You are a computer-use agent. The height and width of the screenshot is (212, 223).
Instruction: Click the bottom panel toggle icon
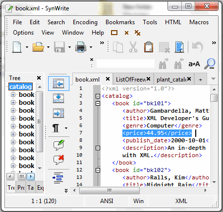tap(58, 98)
